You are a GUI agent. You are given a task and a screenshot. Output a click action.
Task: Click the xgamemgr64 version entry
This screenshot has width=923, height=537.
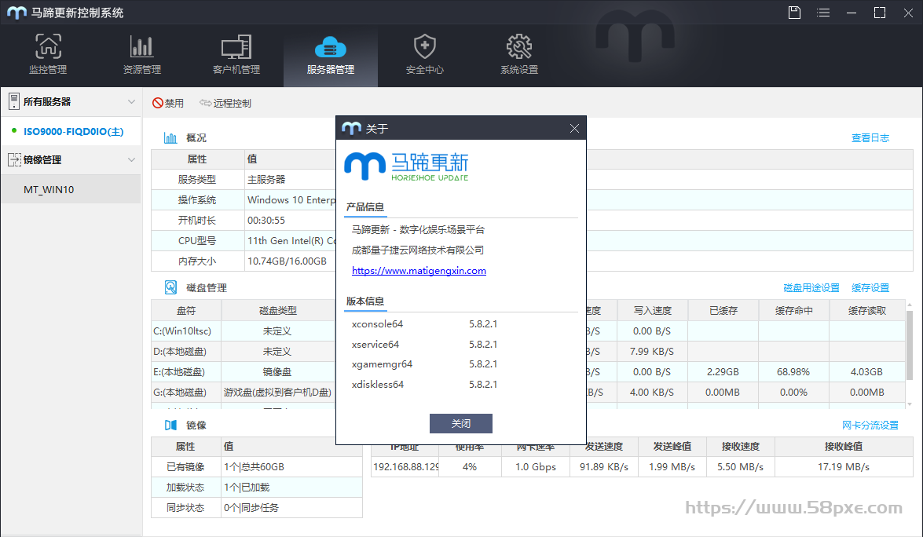pyautogui.click(x=382, y=364)
